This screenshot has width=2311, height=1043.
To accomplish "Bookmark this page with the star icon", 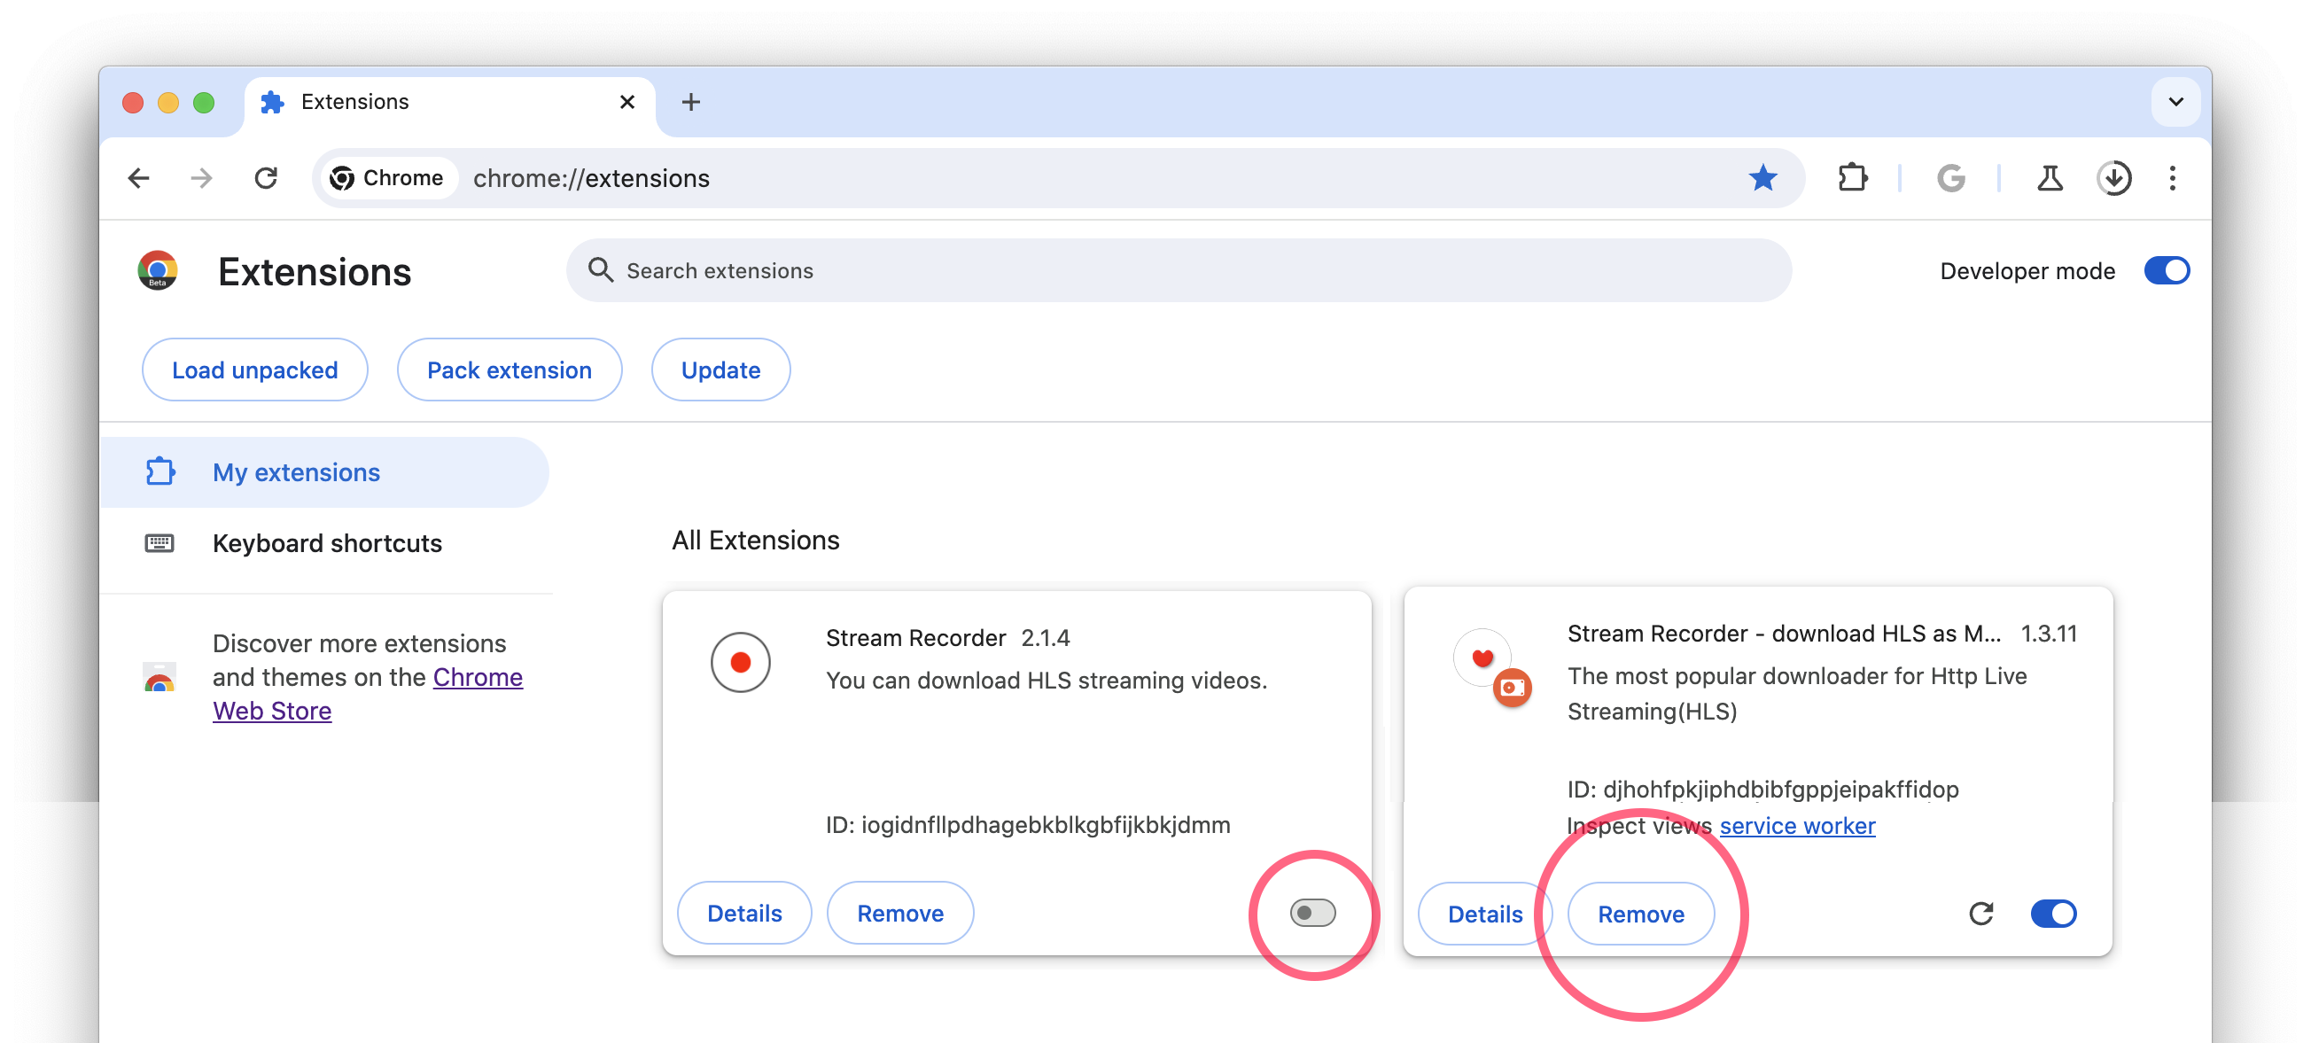I will pyautogui.click(x=1762, y=177).
